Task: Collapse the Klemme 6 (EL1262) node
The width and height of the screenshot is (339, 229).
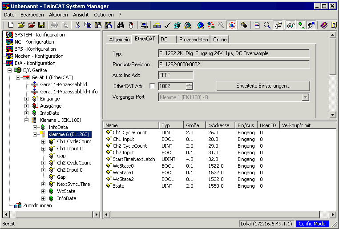Action: 35,134
